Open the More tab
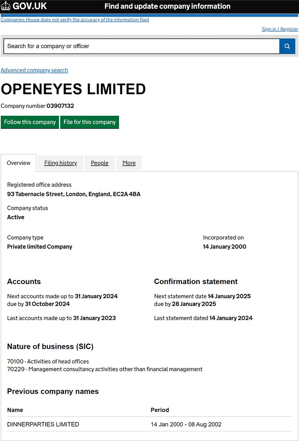299x441 pixels. click(x=129, y=163)
